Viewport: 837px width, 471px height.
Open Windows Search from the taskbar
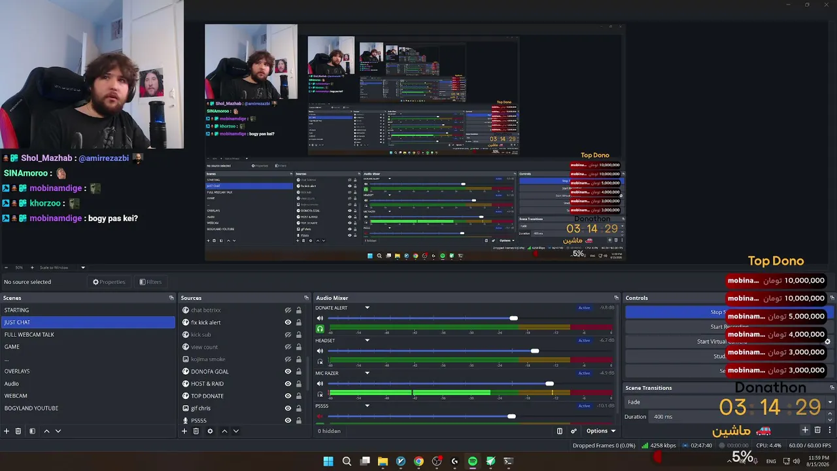pyautogui.click(x=347, y=461)
